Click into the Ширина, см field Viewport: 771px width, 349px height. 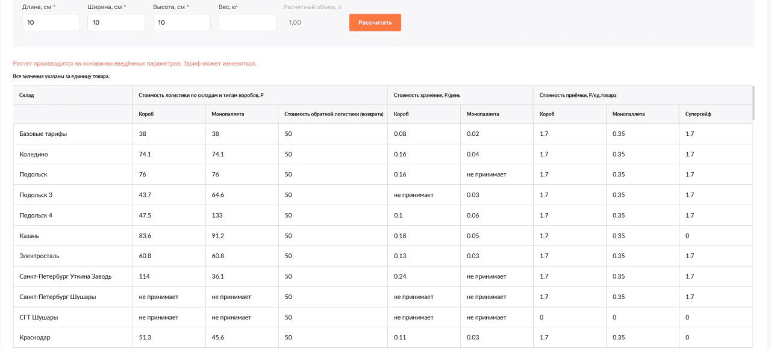[116, 22]
